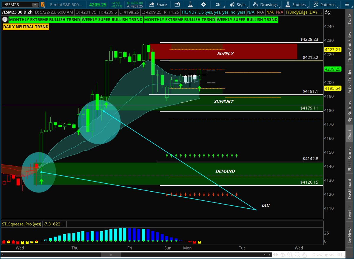This screenshot has height=259, width=354.
Task: Open chart settings gear icon
Action: [x=204, y=5]
